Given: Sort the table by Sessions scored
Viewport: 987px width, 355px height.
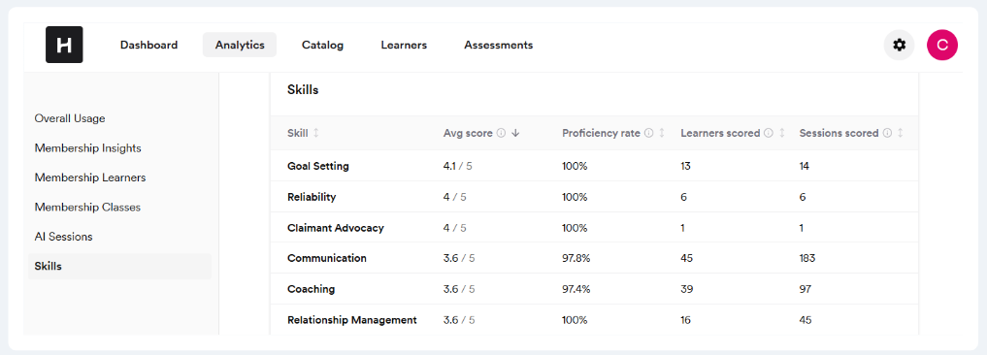Looking at the screenshot, I should [x=900, y=134].
